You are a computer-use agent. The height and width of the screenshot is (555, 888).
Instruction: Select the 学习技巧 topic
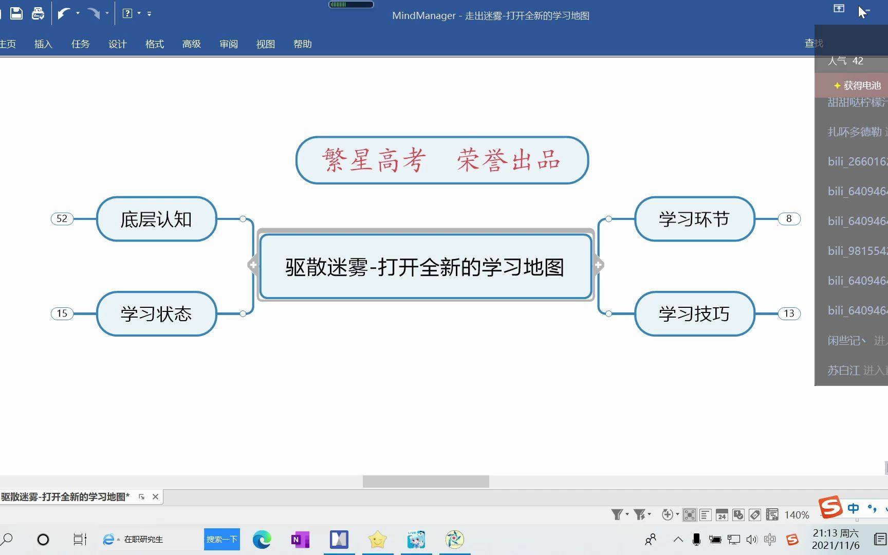(694, 313)
